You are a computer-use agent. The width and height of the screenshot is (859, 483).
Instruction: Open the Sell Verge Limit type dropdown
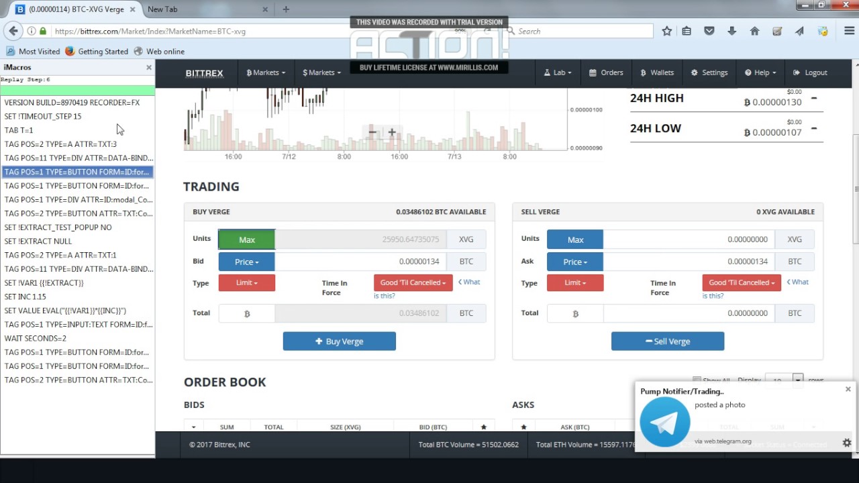pyautogui.click(x=575, y=282)
